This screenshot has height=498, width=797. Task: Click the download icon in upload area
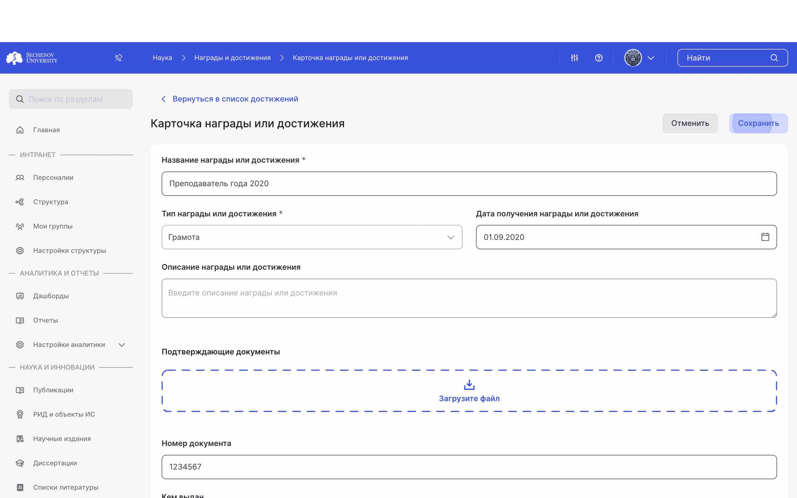pos(469,385)
